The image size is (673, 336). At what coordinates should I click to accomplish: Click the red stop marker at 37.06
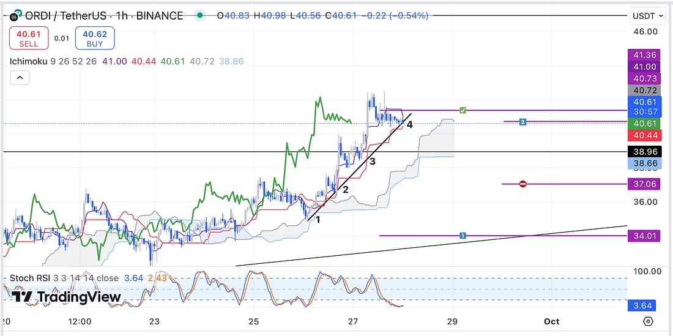[x=522, y=184]
